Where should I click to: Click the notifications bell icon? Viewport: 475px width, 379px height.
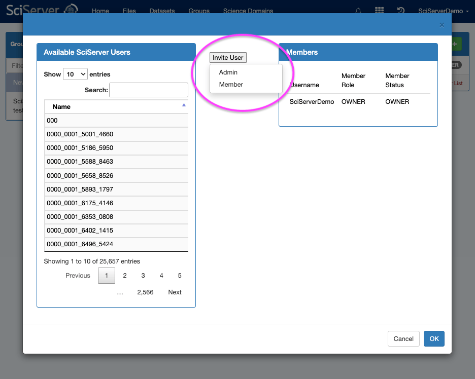(359, 11)
